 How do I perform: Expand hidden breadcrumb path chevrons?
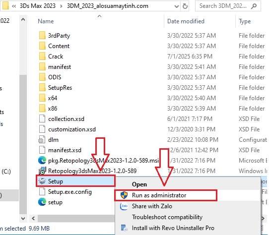[14, 6]
